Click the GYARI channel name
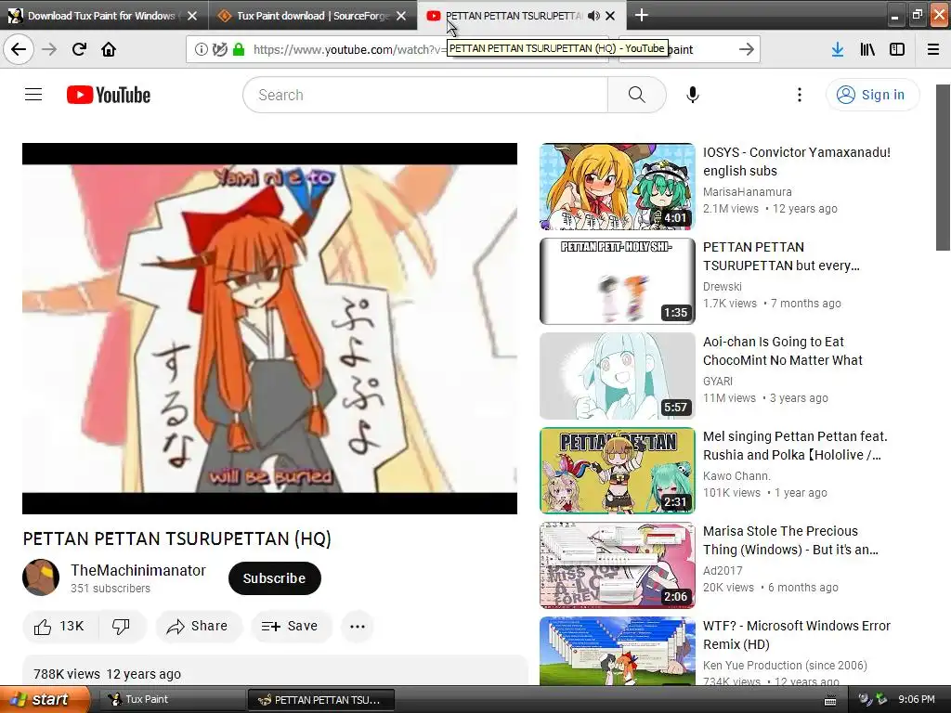 (718, 382)
